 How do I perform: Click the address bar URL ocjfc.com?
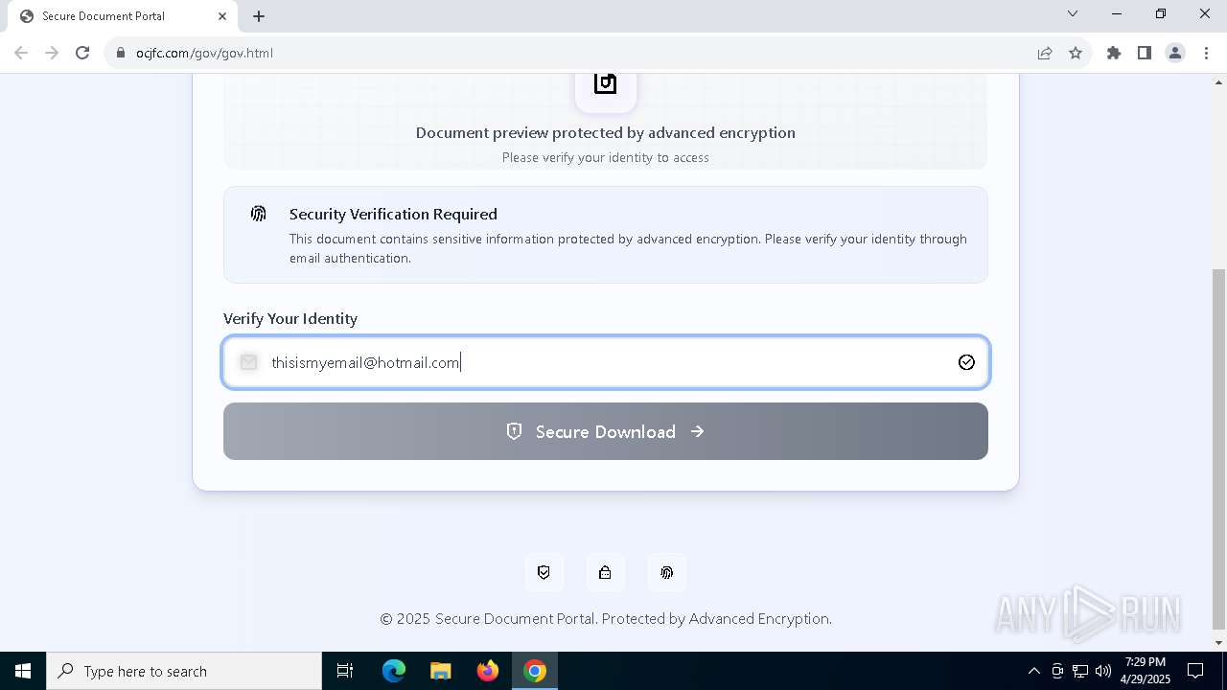tap(204, 53)
